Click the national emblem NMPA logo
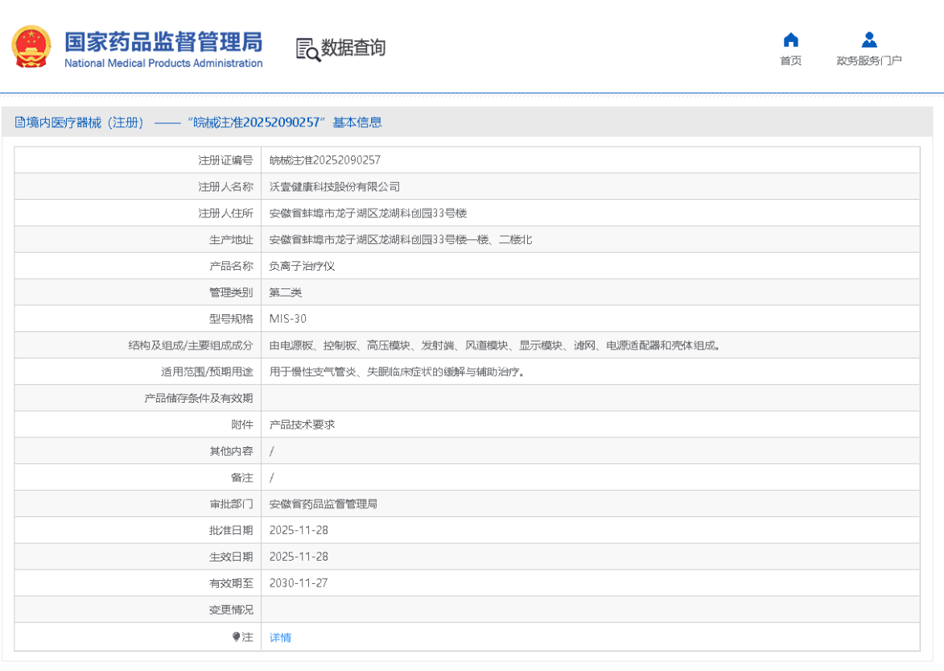The image size is (944, 671). coord(31,46)
